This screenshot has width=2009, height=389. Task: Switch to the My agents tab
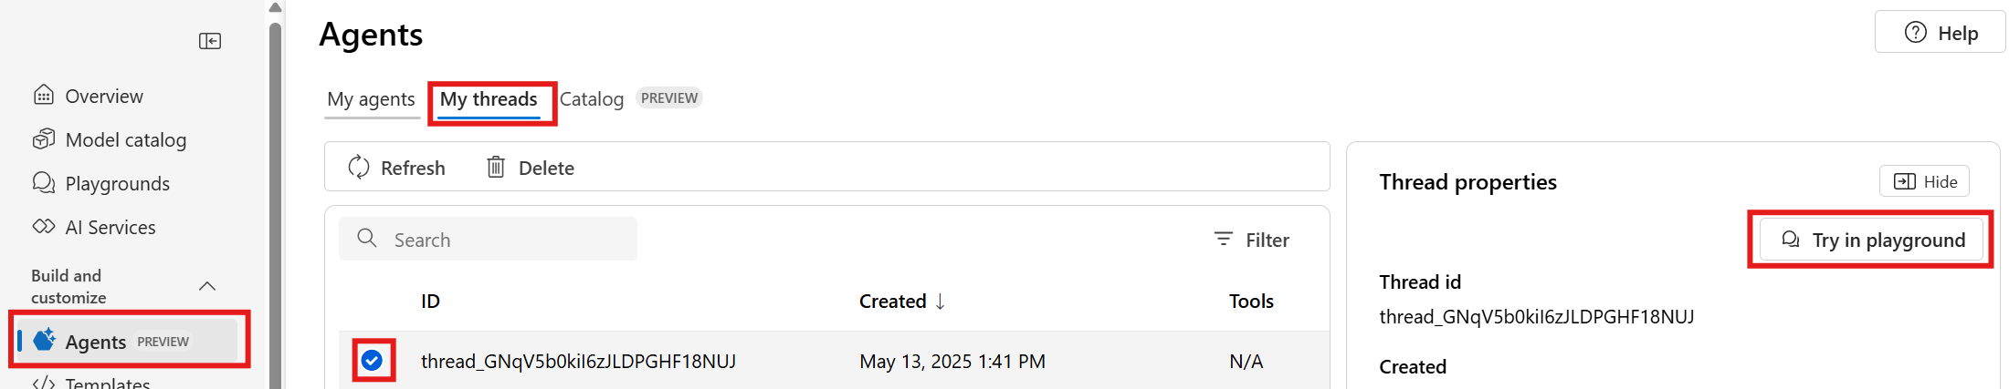371,99
